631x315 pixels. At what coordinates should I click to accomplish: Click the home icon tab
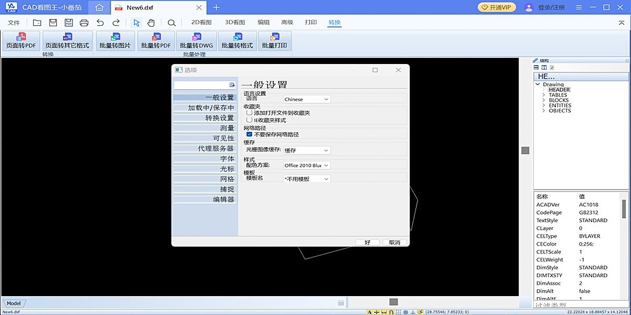point(99,7)
